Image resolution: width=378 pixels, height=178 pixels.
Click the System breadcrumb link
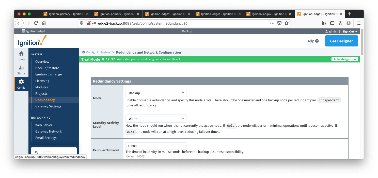click(105, 52)
